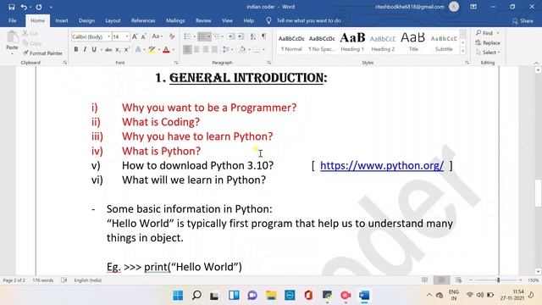The width and height of the screenshot is (542, 305).
Task: Select Center paragraph alignment
Action: (x=196, y=49)
